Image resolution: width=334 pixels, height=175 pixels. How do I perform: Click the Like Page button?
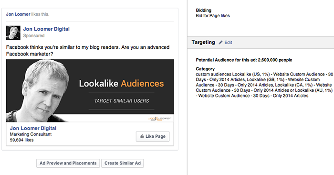coord(153,136)
